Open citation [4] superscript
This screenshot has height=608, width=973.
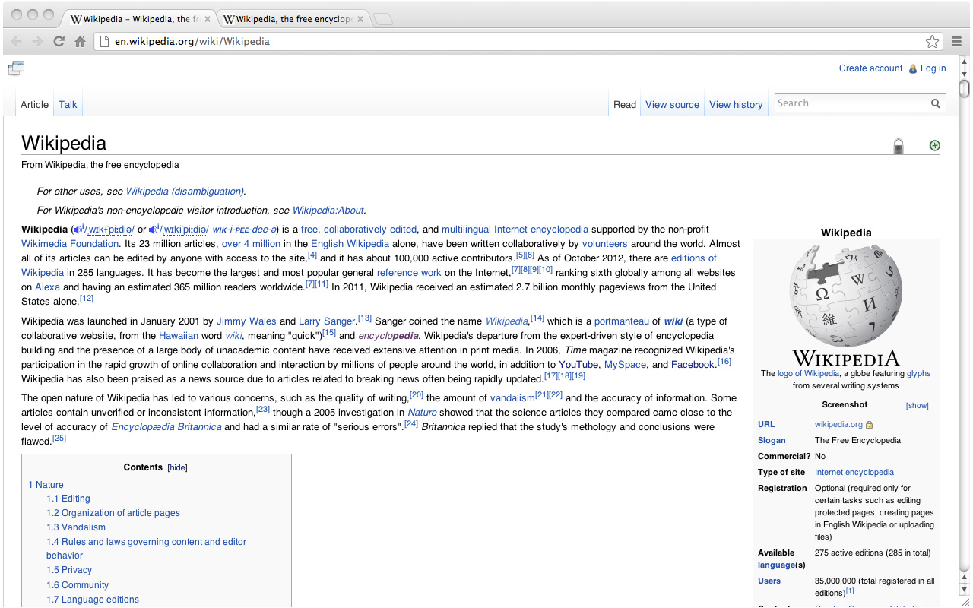[312, 255]
